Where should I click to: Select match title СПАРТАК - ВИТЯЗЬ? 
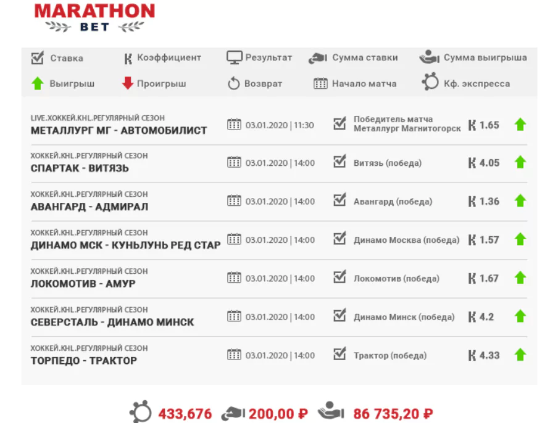tap(80, 168)
